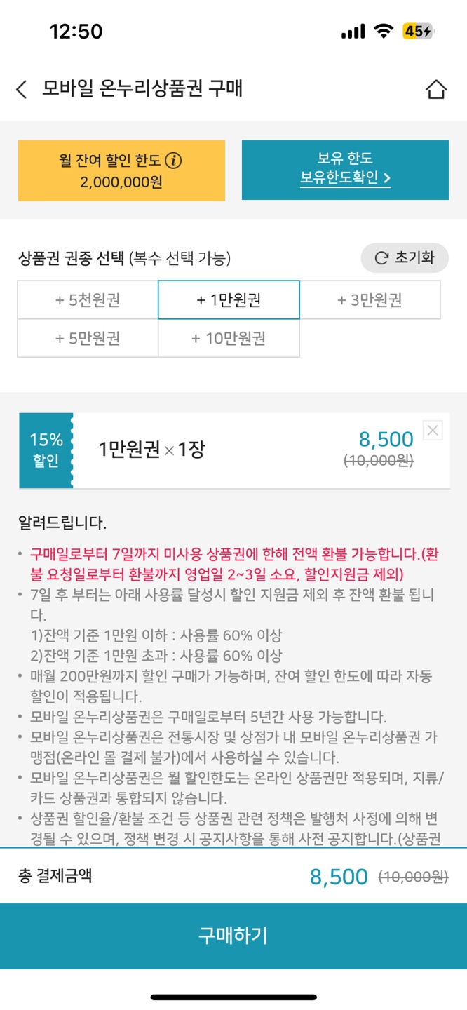This screenshot has width=467, height=1010.
Task: Return to home via the house icon
Action: pyautogui.click(x=437, y=89)
